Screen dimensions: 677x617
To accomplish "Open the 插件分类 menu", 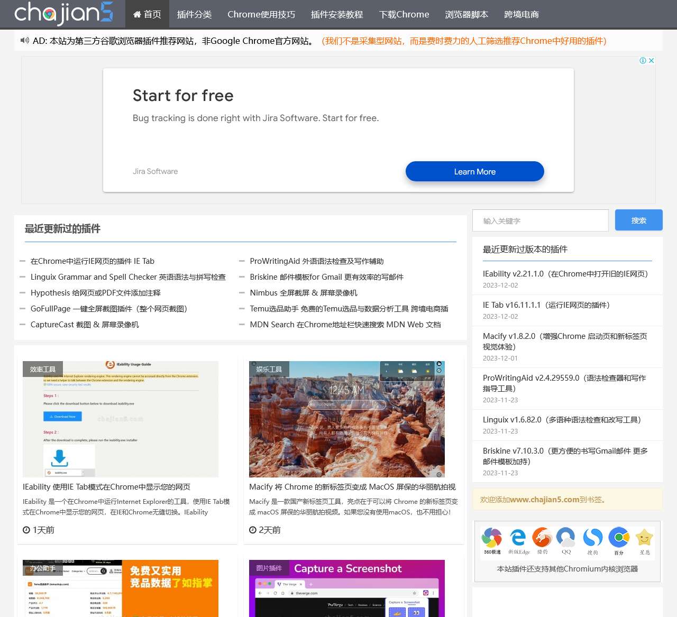I will [x=194, y=14].
